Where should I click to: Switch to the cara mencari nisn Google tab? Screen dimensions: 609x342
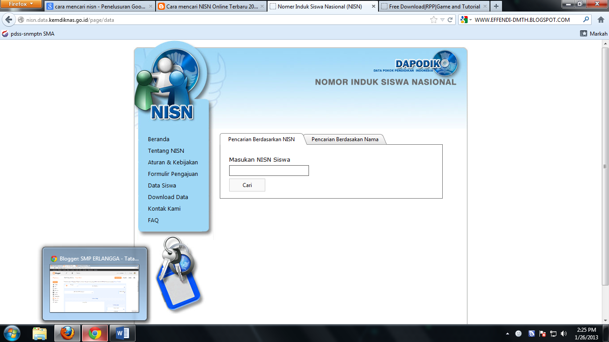(99, 7)
